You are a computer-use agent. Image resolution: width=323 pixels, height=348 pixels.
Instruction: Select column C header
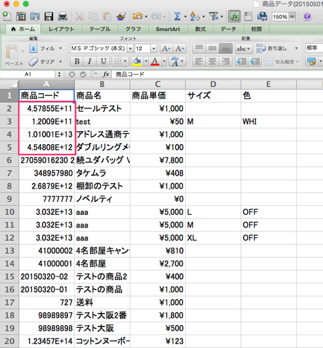pos(157,84)
